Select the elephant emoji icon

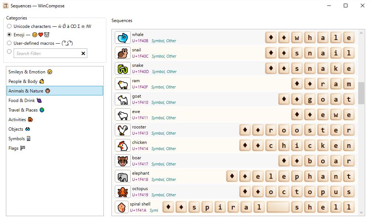[x=123, y=176]
